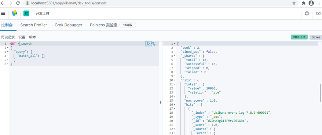
Task: Open 设置 settings
Action: pyautogui.click(x=22, y=37)
